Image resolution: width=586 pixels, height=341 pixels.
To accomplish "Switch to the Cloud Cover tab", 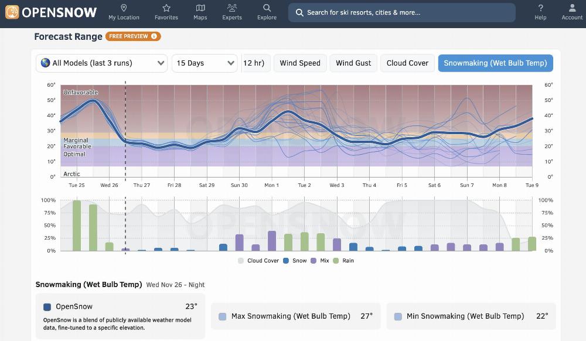I will click(x=407, y=63).
